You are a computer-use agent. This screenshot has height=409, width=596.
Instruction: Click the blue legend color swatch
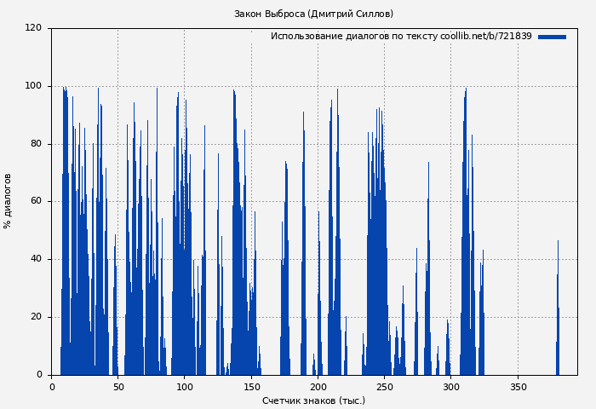(x=552, y=37)
